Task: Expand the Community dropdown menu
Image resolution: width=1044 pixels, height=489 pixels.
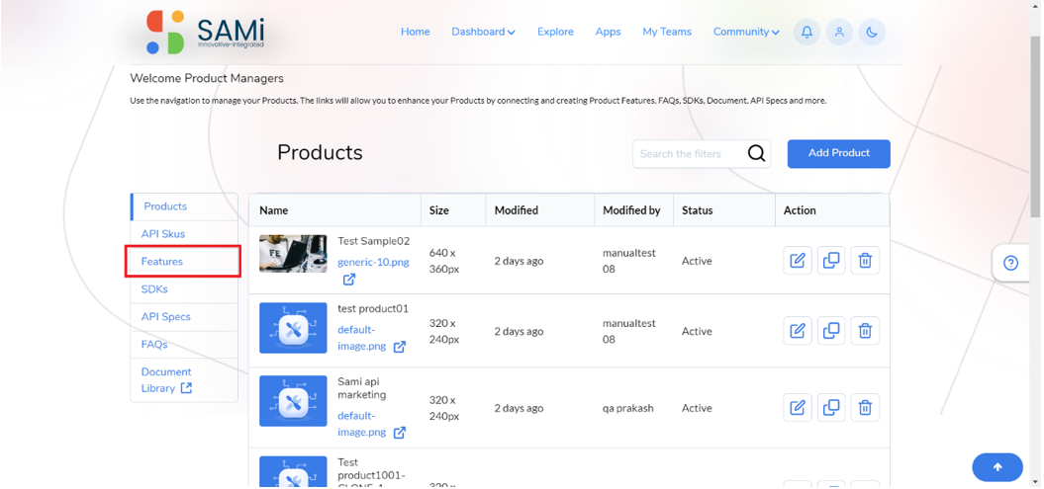Action: [x=746, y=32]
